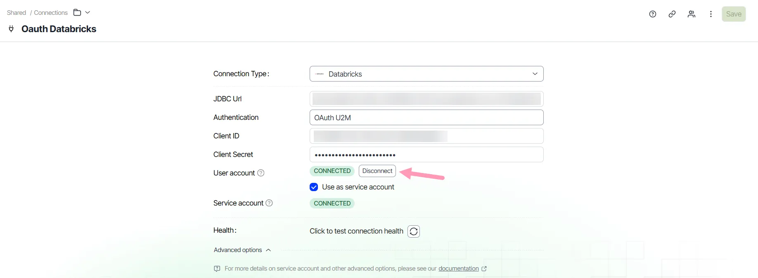The width and height of the screenshot is (758, 278).
Task: Open the three-dot more options menu
Action: 711,14
